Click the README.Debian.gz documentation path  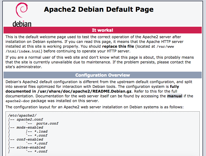(84, 91)
